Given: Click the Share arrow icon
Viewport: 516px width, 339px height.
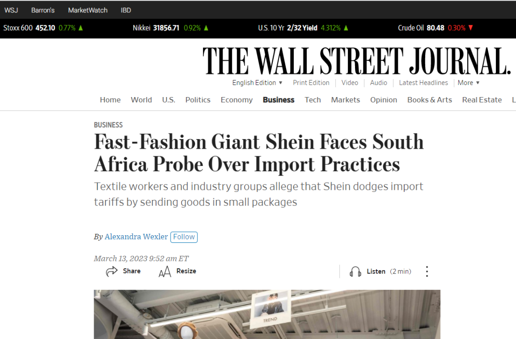Looking at the screenshot, I should tap(112, 272).
